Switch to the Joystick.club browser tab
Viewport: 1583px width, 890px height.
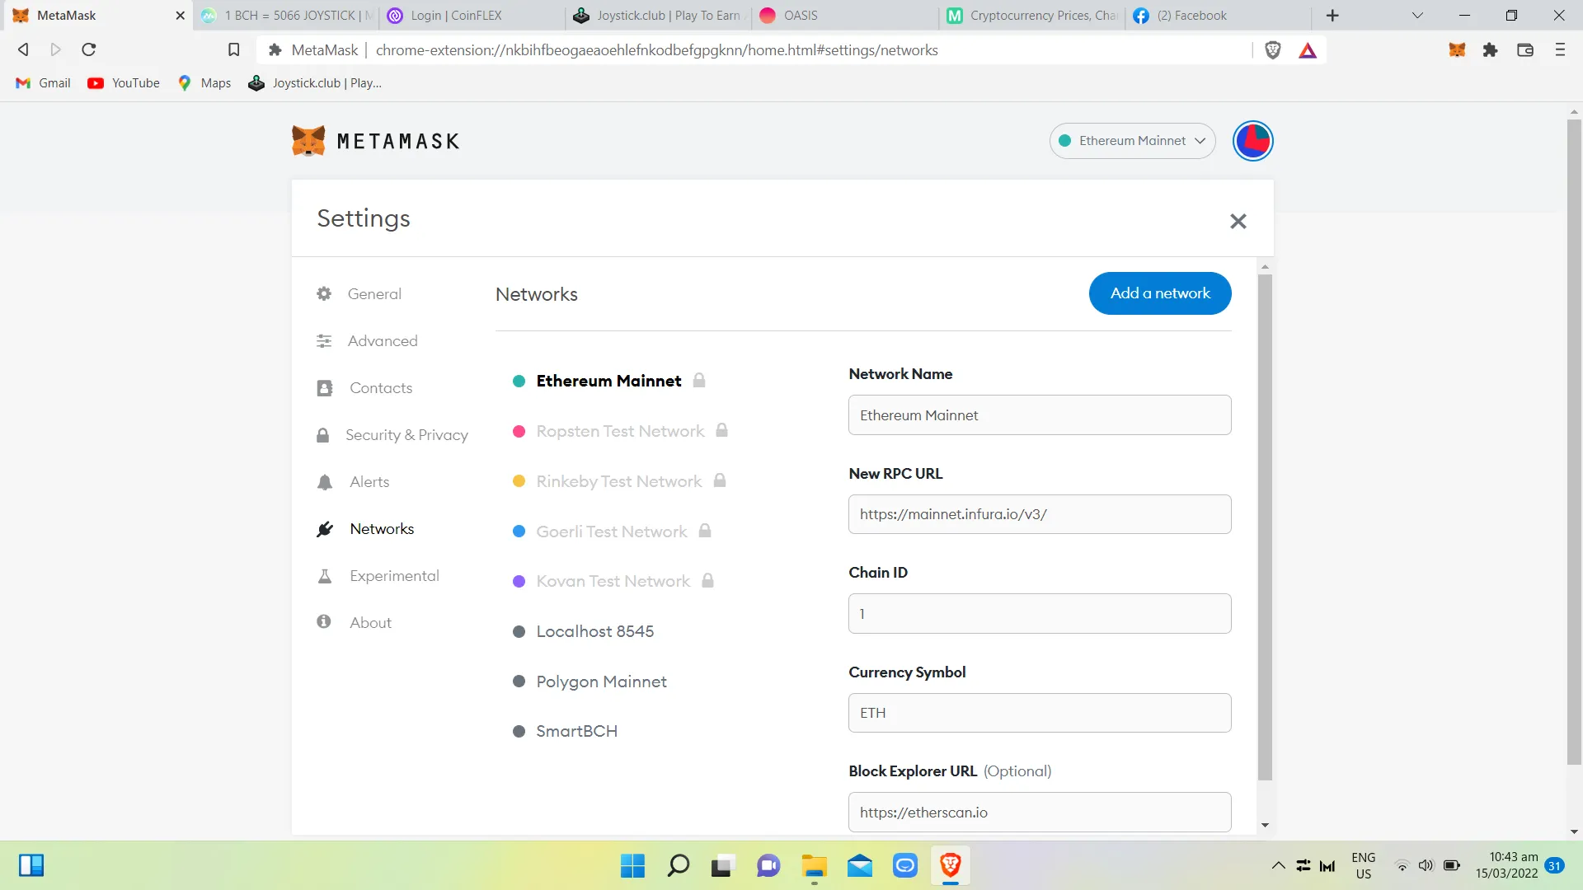pyautogui.click(x=660, y=16)
